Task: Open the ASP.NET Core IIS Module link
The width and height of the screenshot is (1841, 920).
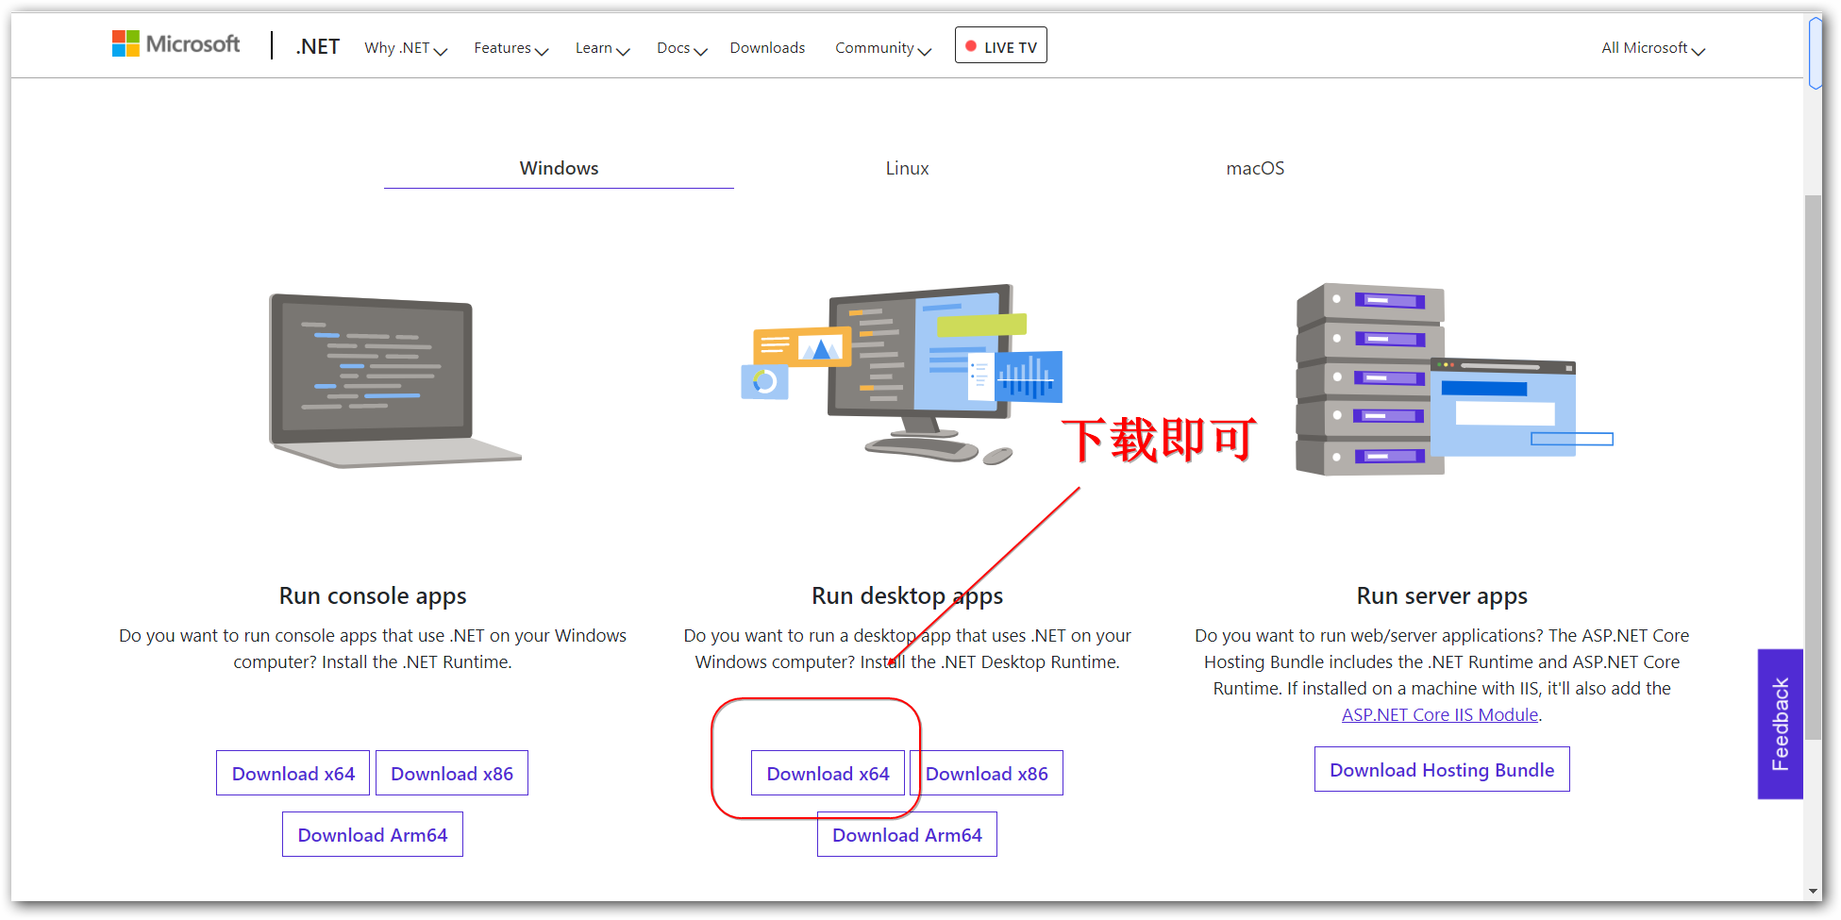Action: point(1440,714)
